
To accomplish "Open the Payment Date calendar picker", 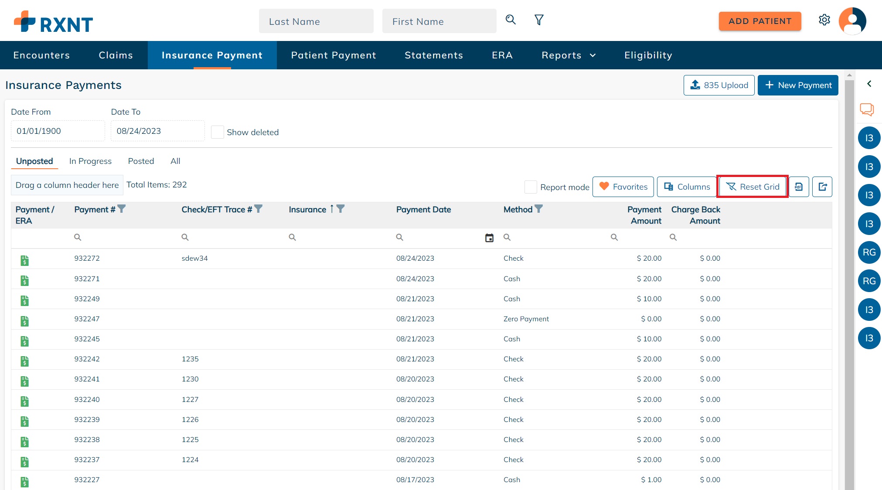I will tap(489, 238).
